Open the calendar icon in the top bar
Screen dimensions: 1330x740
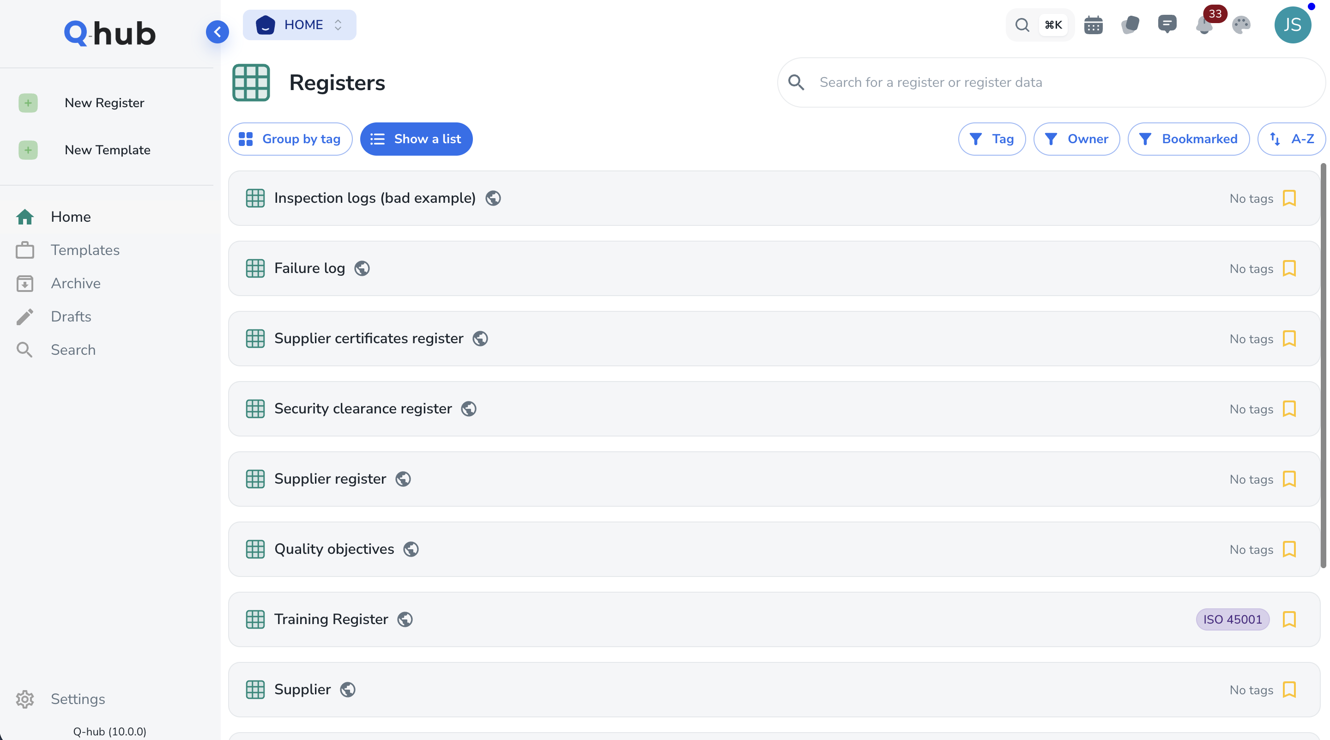pos(1093,24)
